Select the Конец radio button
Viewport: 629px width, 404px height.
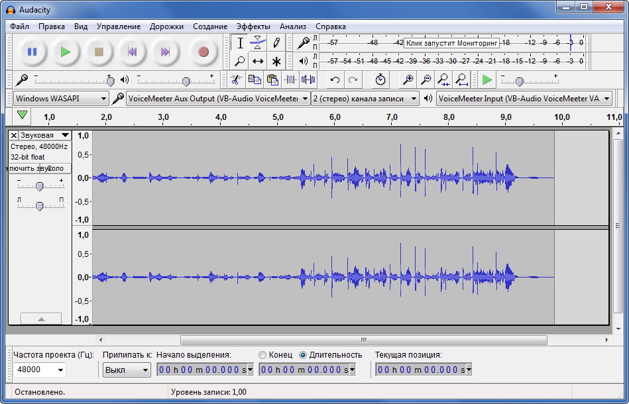pos(262,355)
